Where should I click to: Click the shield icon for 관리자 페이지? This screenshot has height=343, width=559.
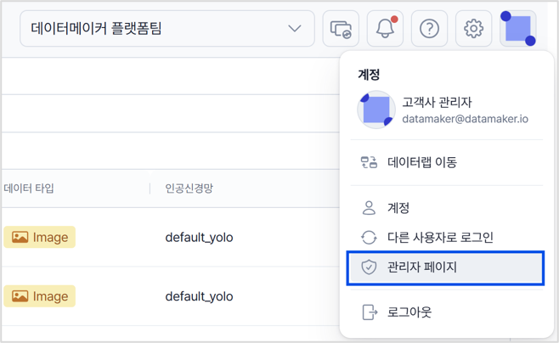[x=369, y=267]
